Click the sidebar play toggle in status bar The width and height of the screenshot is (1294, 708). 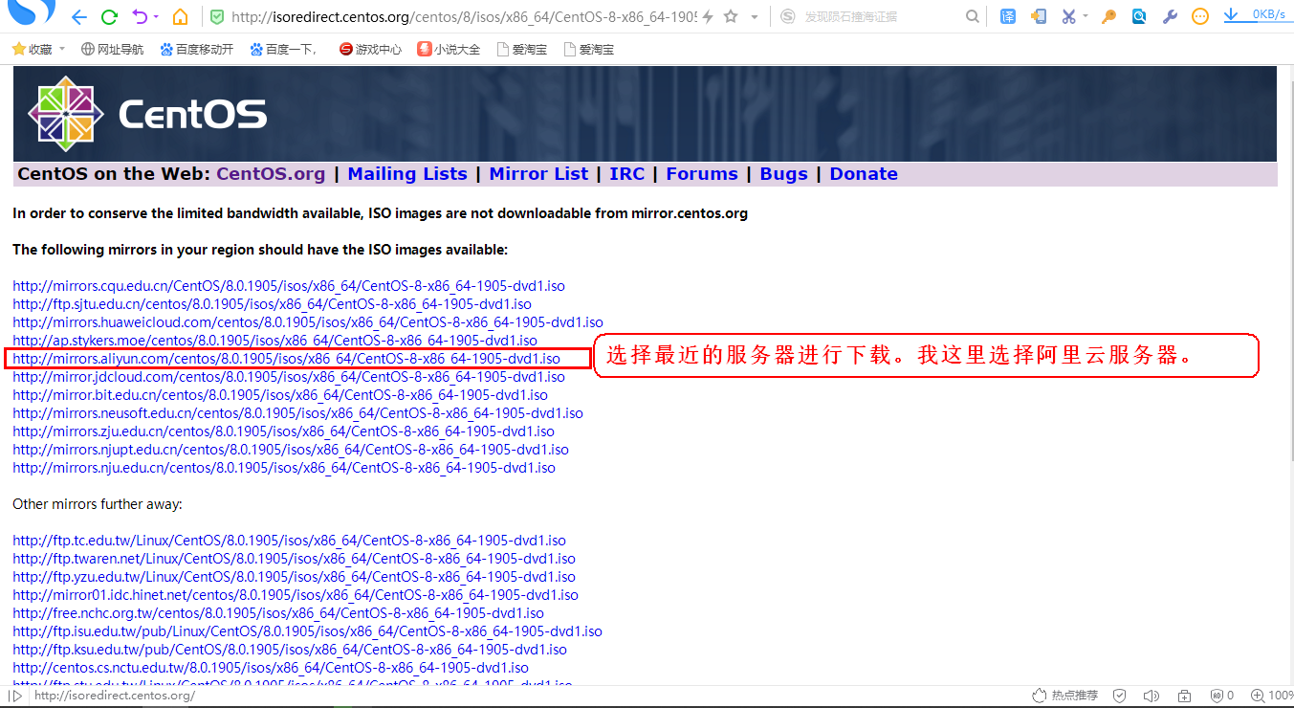pos(15,696)
